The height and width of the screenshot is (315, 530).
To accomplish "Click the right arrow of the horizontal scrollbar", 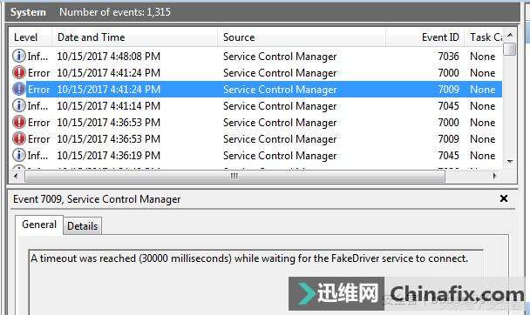I will click(494, 176).
